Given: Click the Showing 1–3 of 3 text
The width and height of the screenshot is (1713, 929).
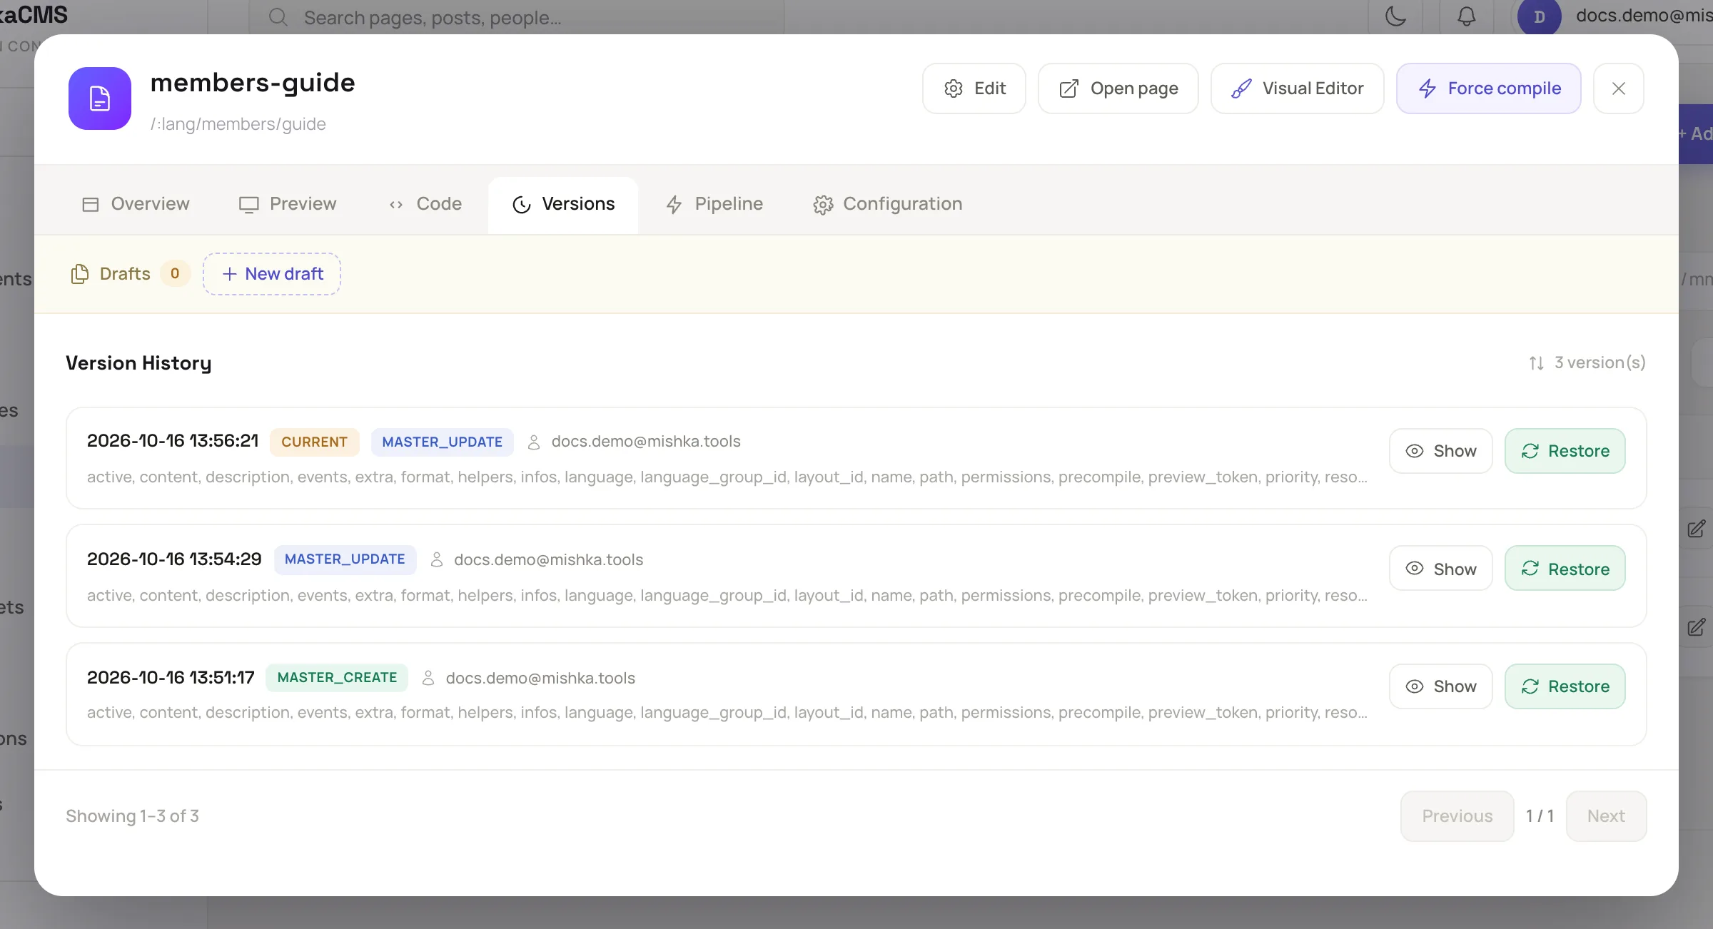Looking at the screenshot, I should 132,816.
